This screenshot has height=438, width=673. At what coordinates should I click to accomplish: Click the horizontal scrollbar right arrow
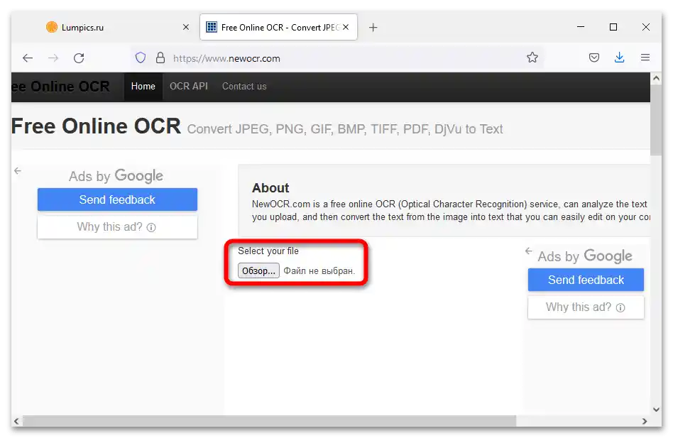[x=645, y=421]
